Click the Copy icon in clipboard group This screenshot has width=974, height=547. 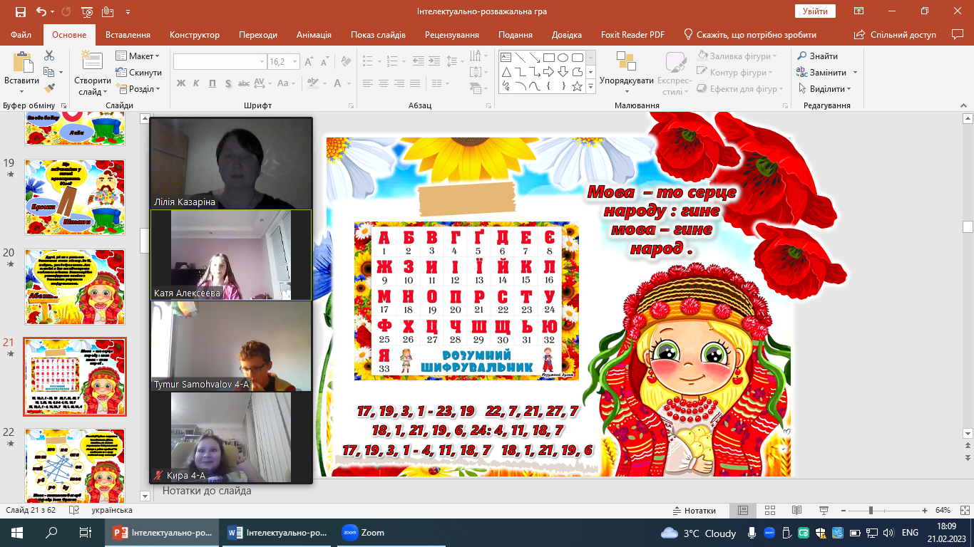pyautogui.click(x=48, y=72)
